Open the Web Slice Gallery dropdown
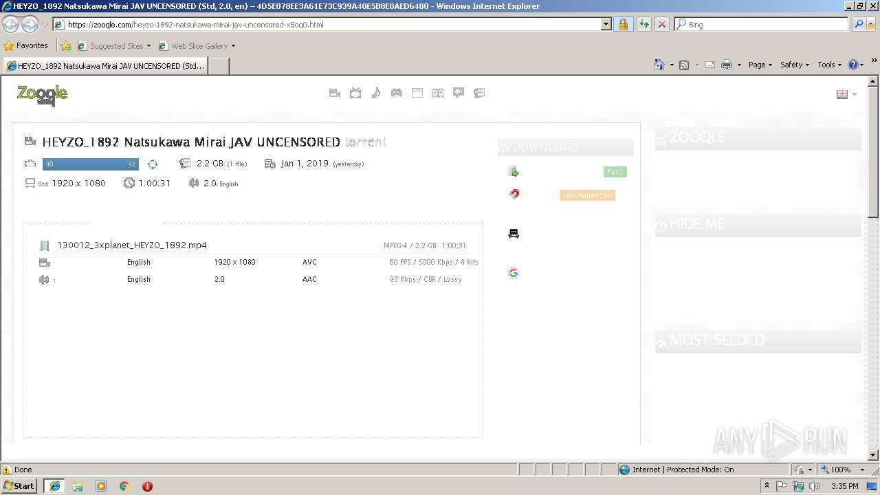The height and width of the screenshot is (495, 880). pyautogui.click(x=197, y=46)
